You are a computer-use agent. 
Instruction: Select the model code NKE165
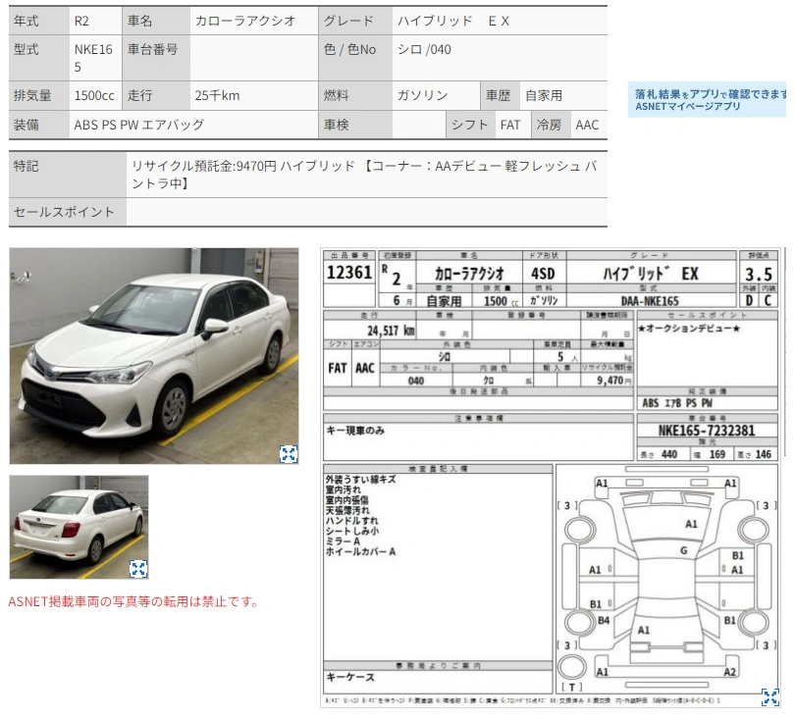93,58
